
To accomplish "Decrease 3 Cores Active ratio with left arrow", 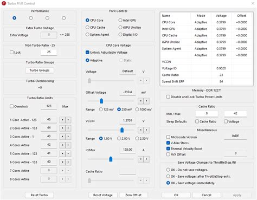I will pyautogui.click(x=62, y=137).
